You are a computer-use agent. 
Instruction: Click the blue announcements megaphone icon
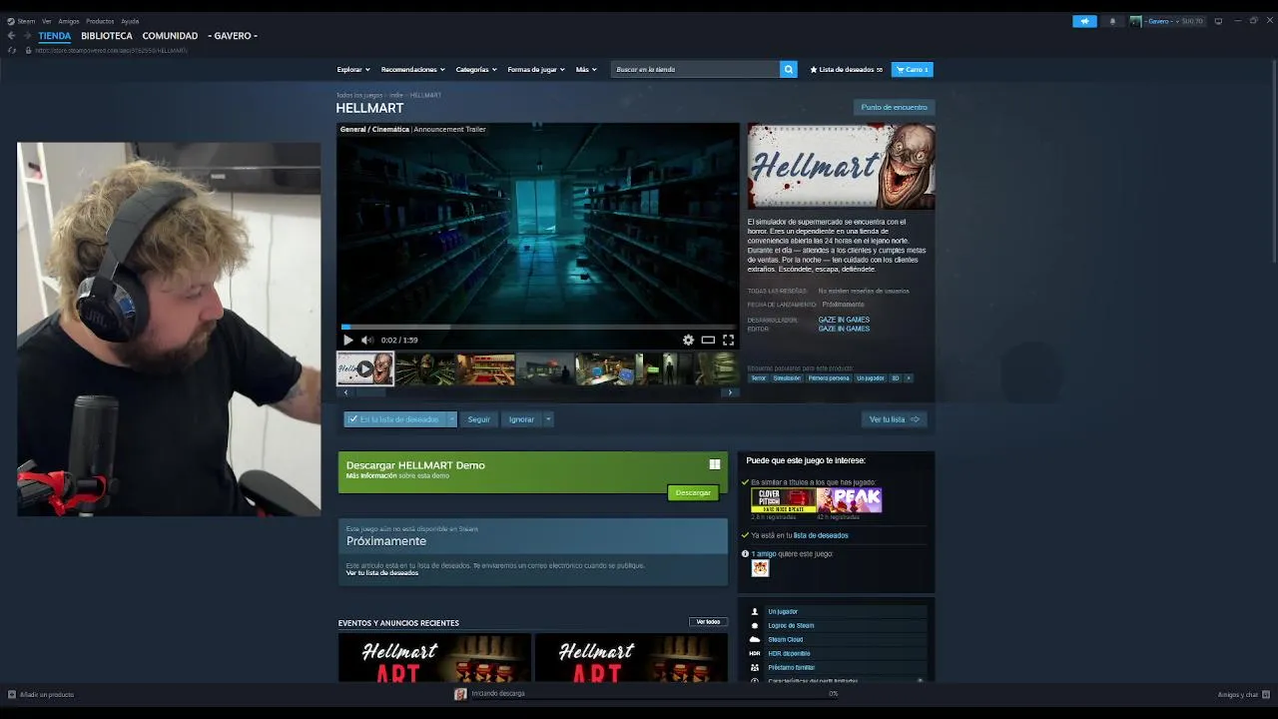coord(1084,21)
